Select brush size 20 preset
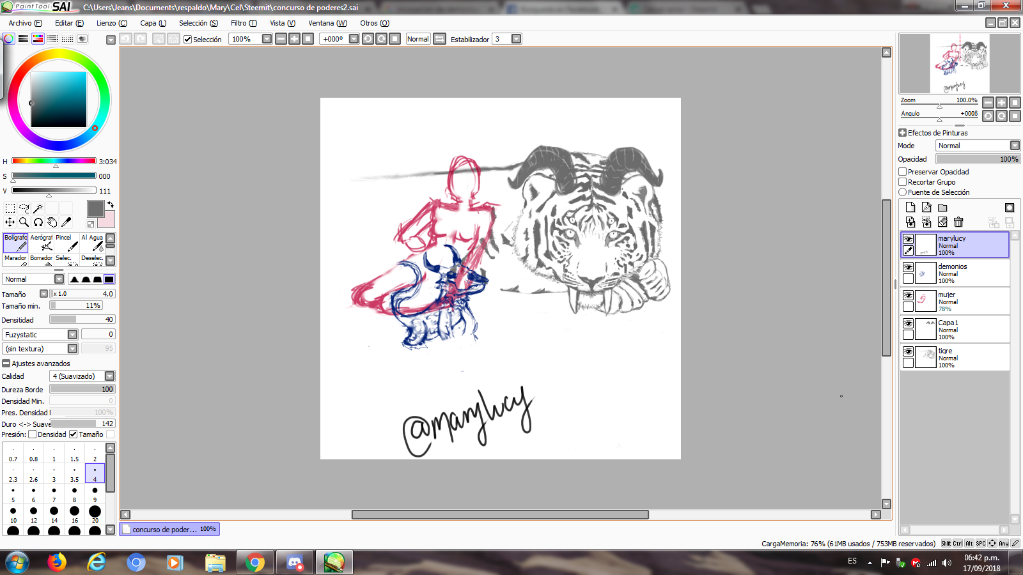This screenshot has width=1023, height=575. coord(95,514)
